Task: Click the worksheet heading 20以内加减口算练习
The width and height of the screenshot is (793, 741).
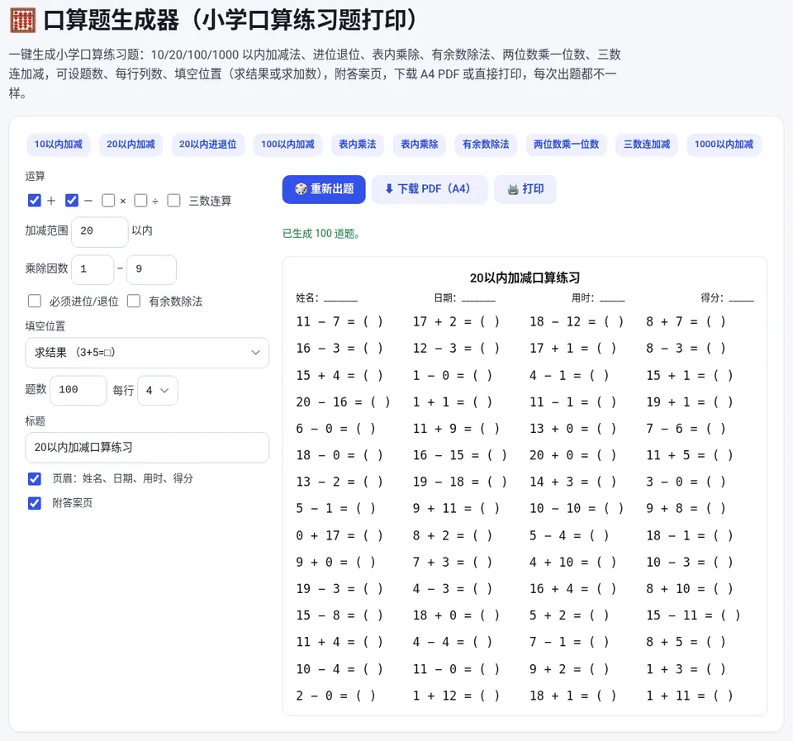Action: (x=525, y=278)
